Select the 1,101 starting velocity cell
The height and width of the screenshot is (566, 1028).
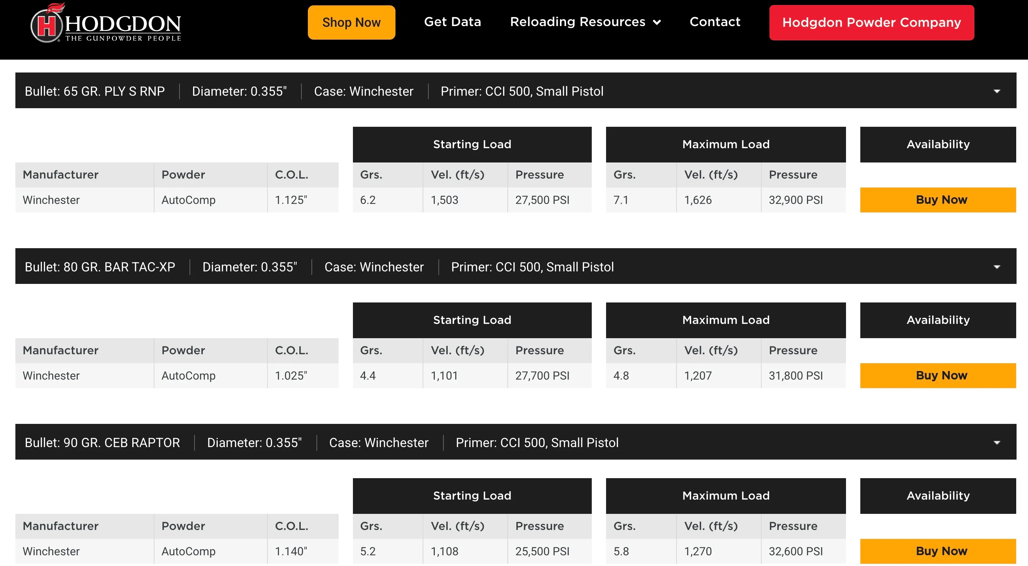pyautogui.click(x=465, y=375)
